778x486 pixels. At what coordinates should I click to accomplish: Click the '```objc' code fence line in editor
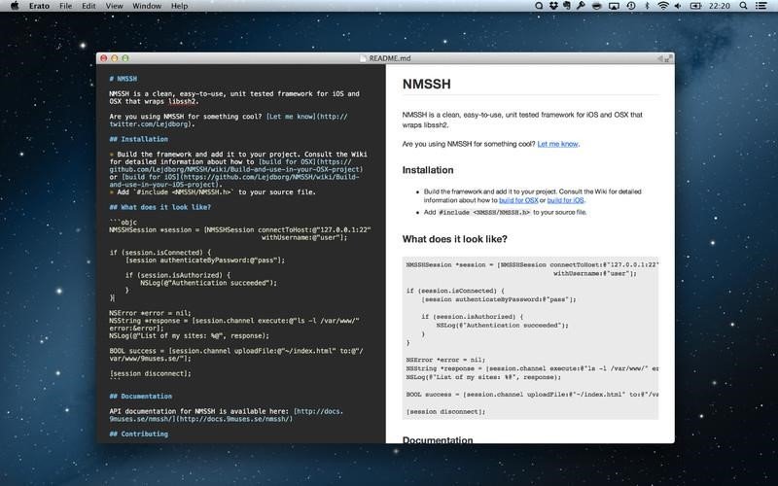(x=124, y=223)
